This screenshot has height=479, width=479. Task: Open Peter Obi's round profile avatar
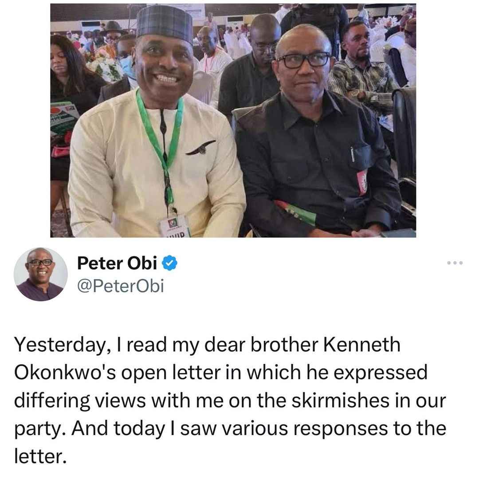(x=41, y=274)
